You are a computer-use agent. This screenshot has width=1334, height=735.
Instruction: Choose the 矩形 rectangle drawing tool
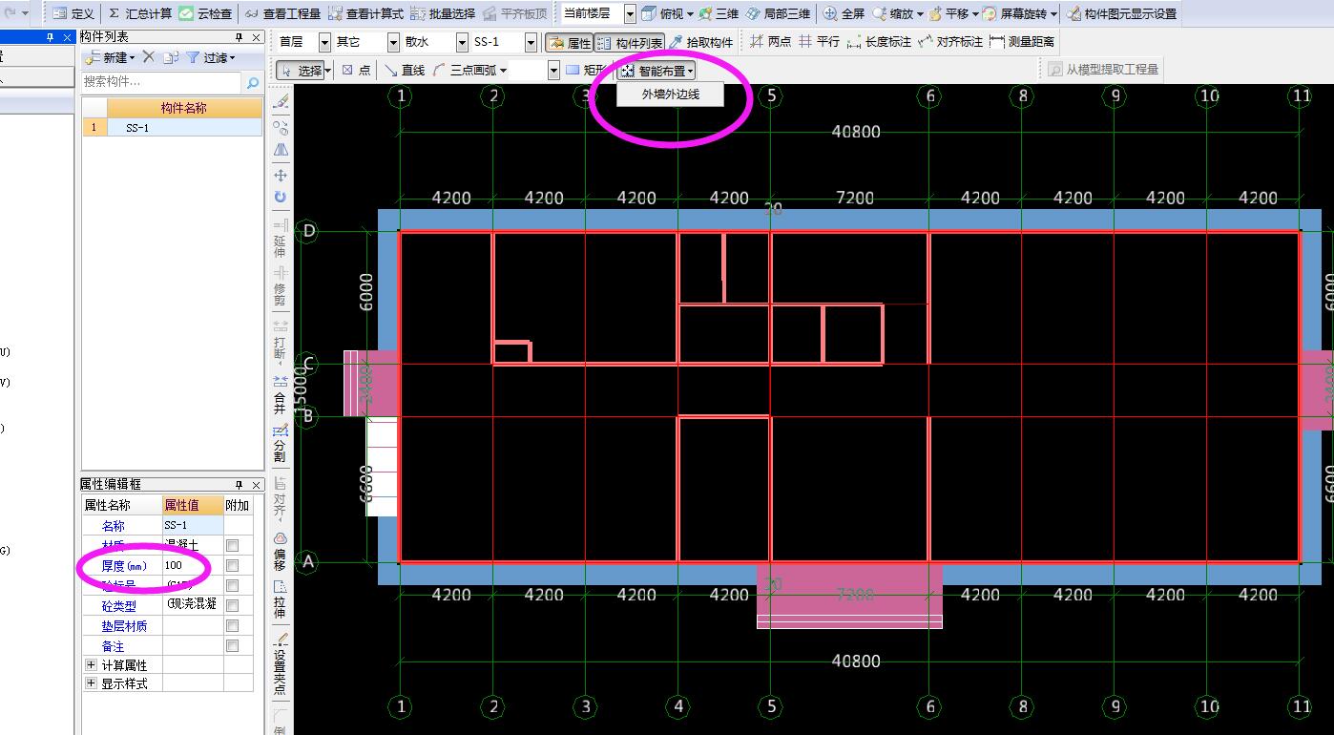pos(585,70)
